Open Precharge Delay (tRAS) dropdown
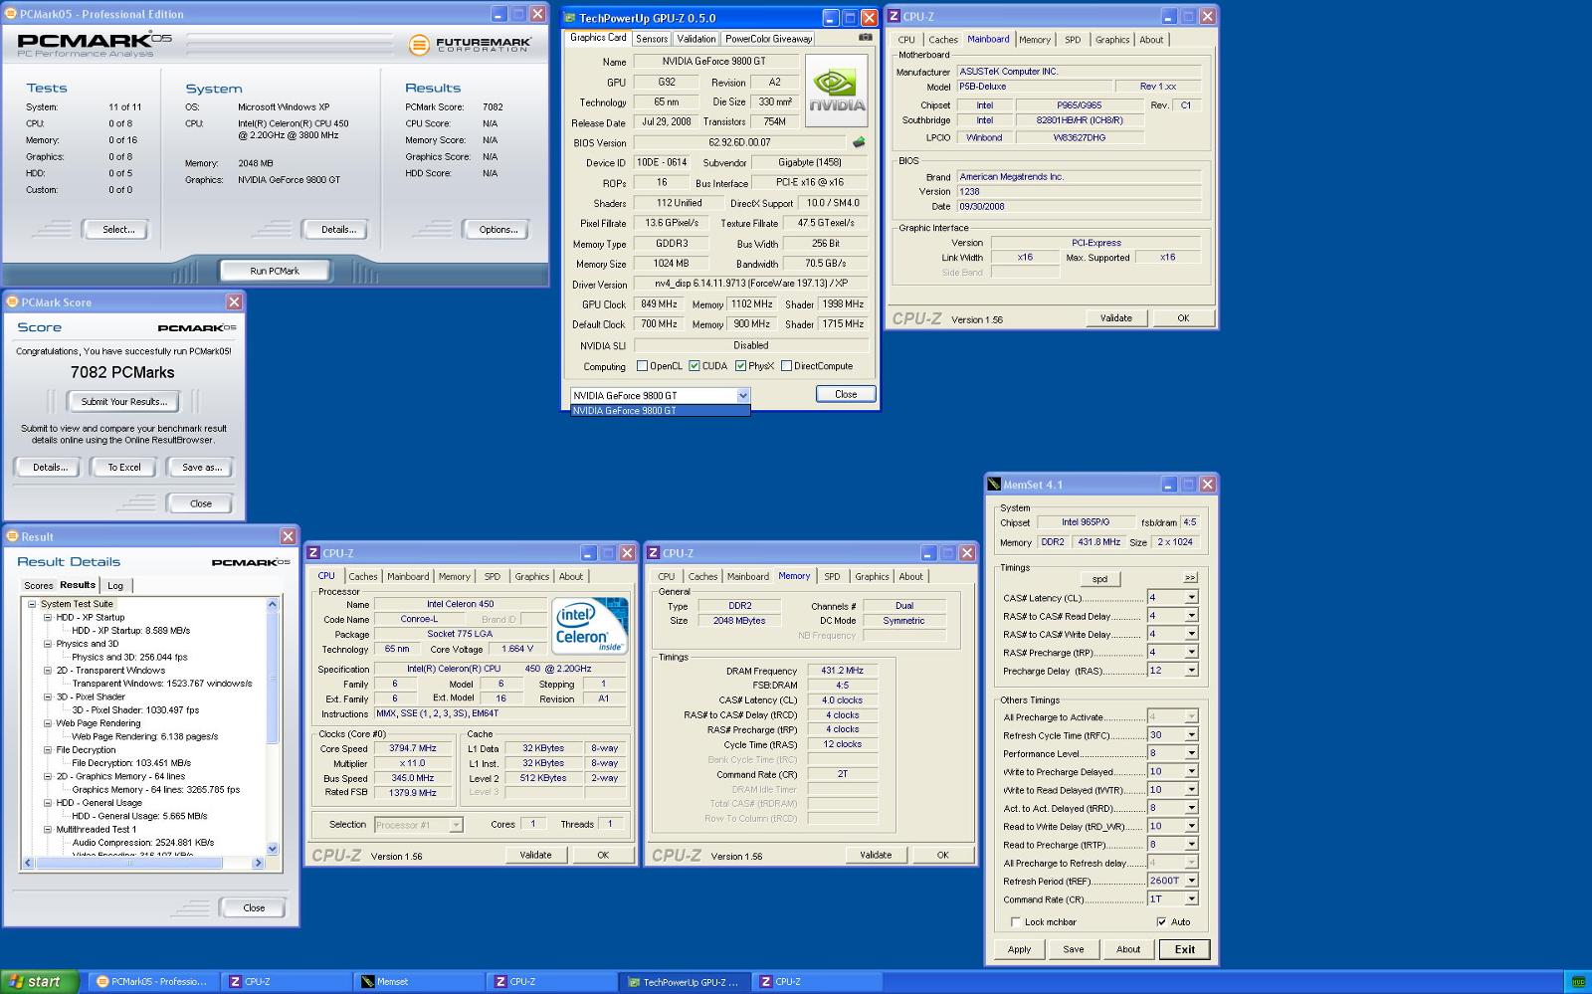Image resolution: width=1592 pixels, height=994 pixels. (x=1191, y=671)
